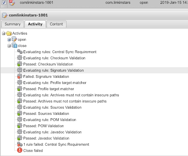This screenshot has width=188, height=156.
Task: Uncheck the comlinkinstars-1001 repository row checkbox
Action: tap(4, 2)
